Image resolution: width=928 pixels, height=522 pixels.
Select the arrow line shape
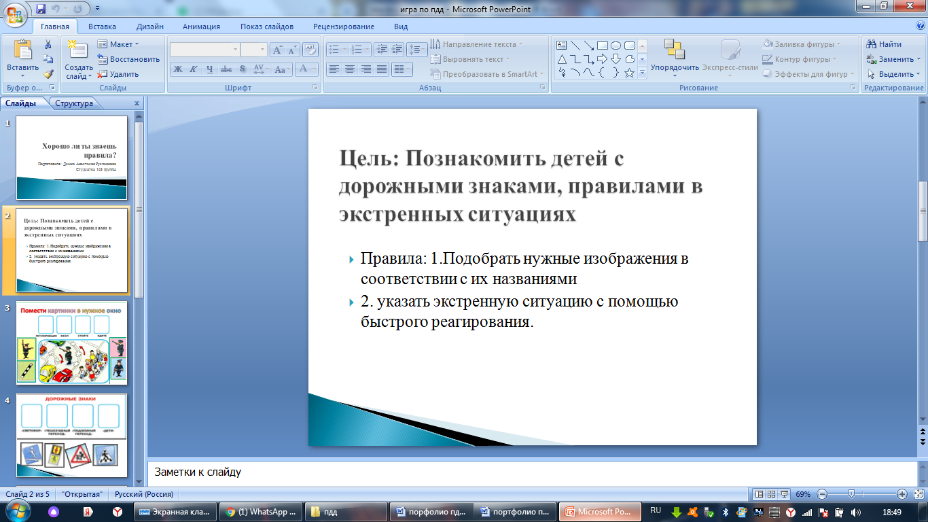[x=588, y=46]
